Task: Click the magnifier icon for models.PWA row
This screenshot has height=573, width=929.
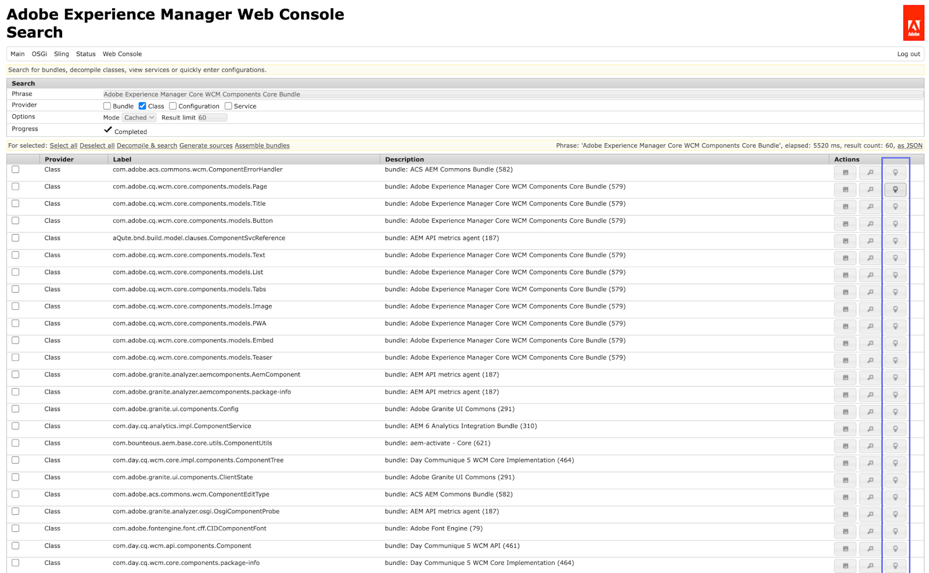Action: click(x=870, y=327)
